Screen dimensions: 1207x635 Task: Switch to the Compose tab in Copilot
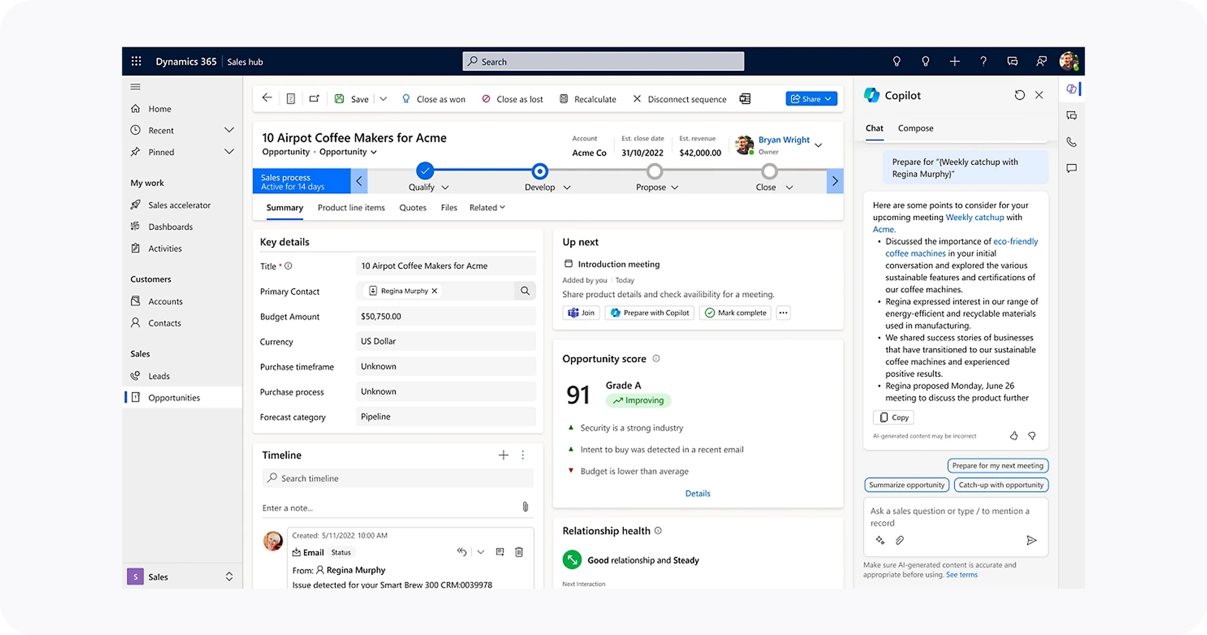(x=915, y=128)
